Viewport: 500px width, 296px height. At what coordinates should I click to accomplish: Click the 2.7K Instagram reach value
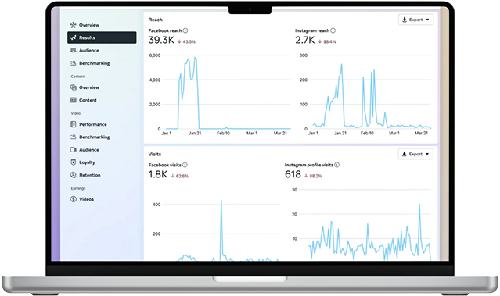click(x=305, y=40)
